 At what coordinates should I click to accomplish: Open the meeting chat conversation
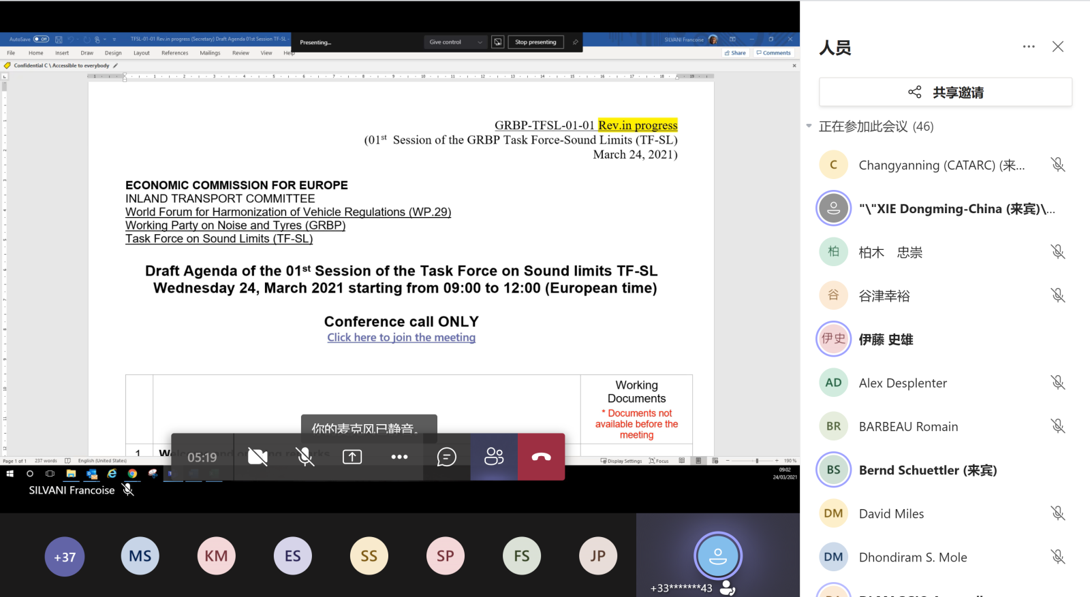click(446, 457)
